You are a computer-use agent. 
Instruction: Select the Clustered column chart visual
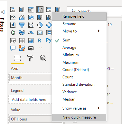point(40,10)
